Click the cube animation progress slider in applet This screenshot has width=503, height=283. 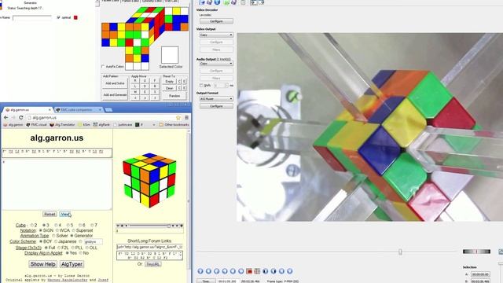point(169,226)
